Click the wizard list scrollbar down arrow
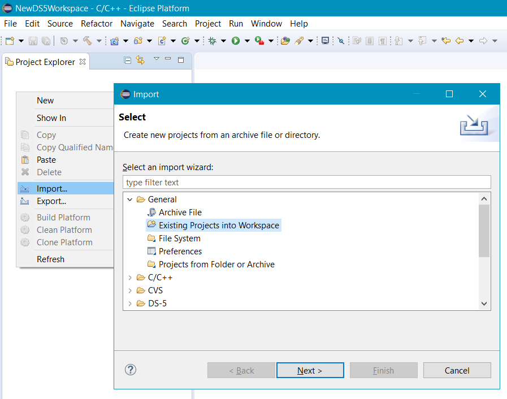 click(484, 303)
